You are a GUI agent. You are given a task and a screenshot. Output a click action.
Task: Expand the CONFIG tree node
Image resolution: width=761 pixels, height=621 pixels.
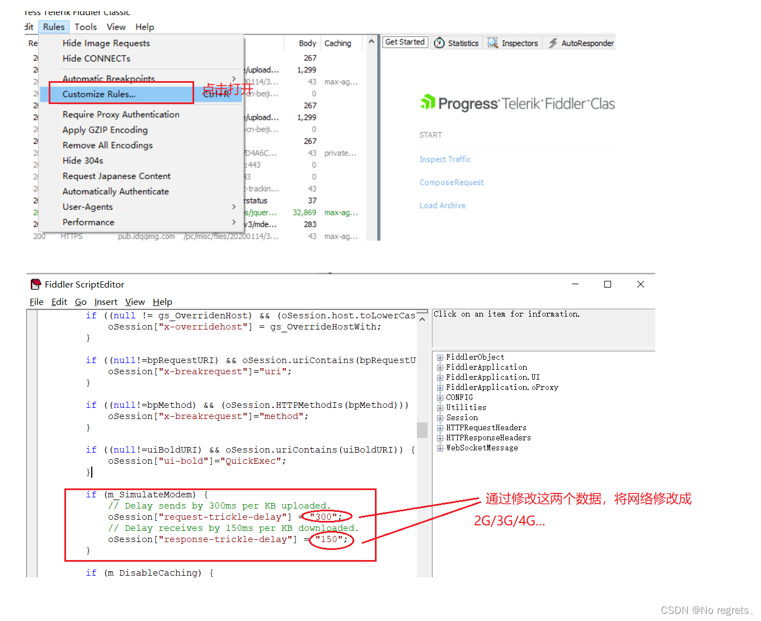pos(440,398)
